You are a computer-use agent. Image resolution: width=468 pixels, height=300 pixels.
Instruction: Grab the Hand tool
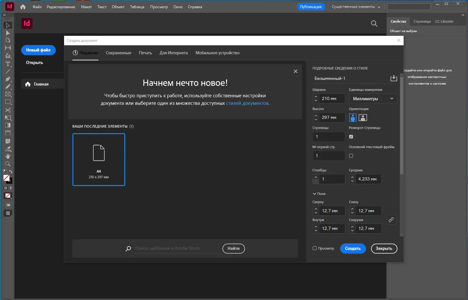[x=8, y=156]
